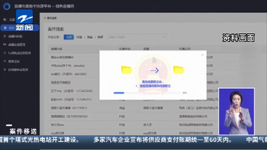The width and height of the screenshot is (267, 150).
Task: Expand the 案件线索 breadcrumb at the top
Action: (x=50, y=18)
